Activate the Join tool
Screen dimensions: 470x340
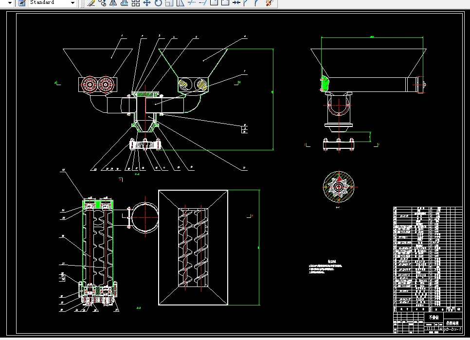click(x=236, y=3)
